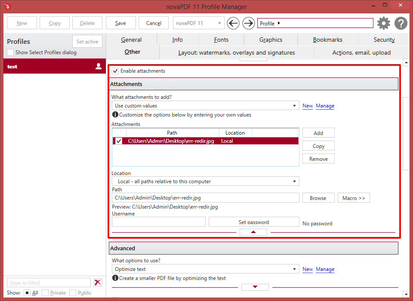Viewport: 413px width, 301px height.
Task: Click the Delete profile button
Action: (87, 23)
